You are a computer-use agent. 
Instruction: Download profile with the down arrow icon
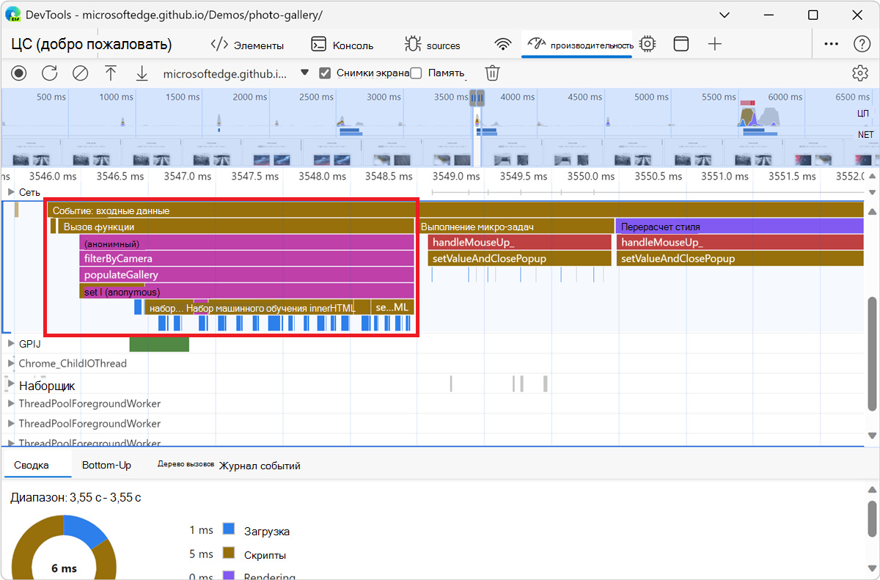click(142, 73)
